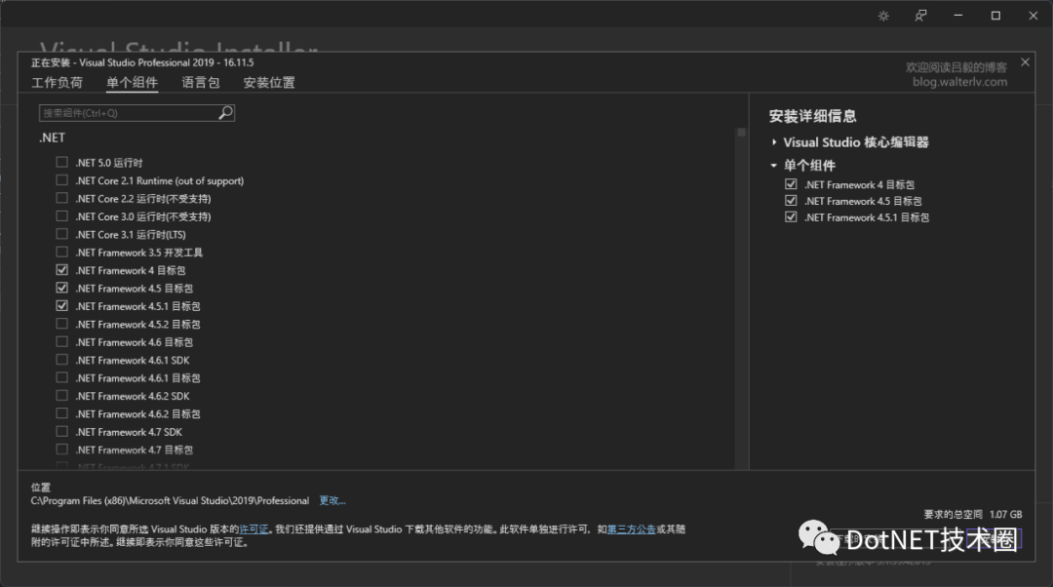Check .NET Framework 4.7 SDK checkbox
1053x587 pixels.
coord(61,431)
